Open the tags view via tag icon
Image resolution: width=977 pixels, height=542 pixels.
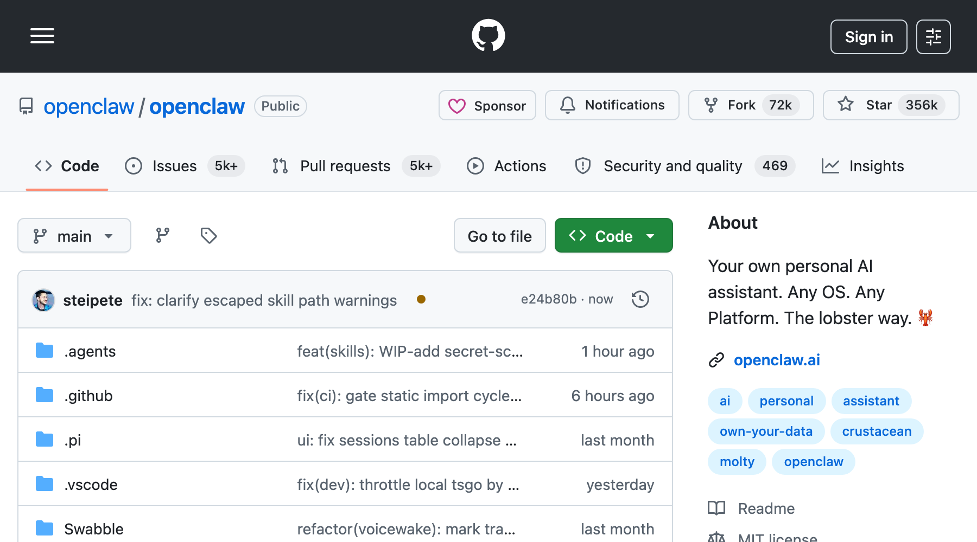click(208, 235)
